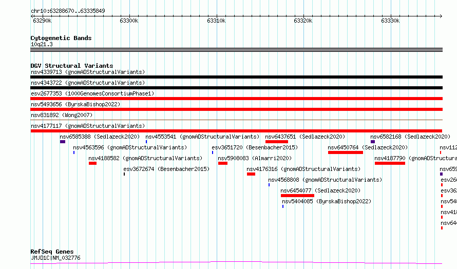Click the black nsv4339713 variant bar
This screenshot has width=457, height=269.
tap(236, 77)
